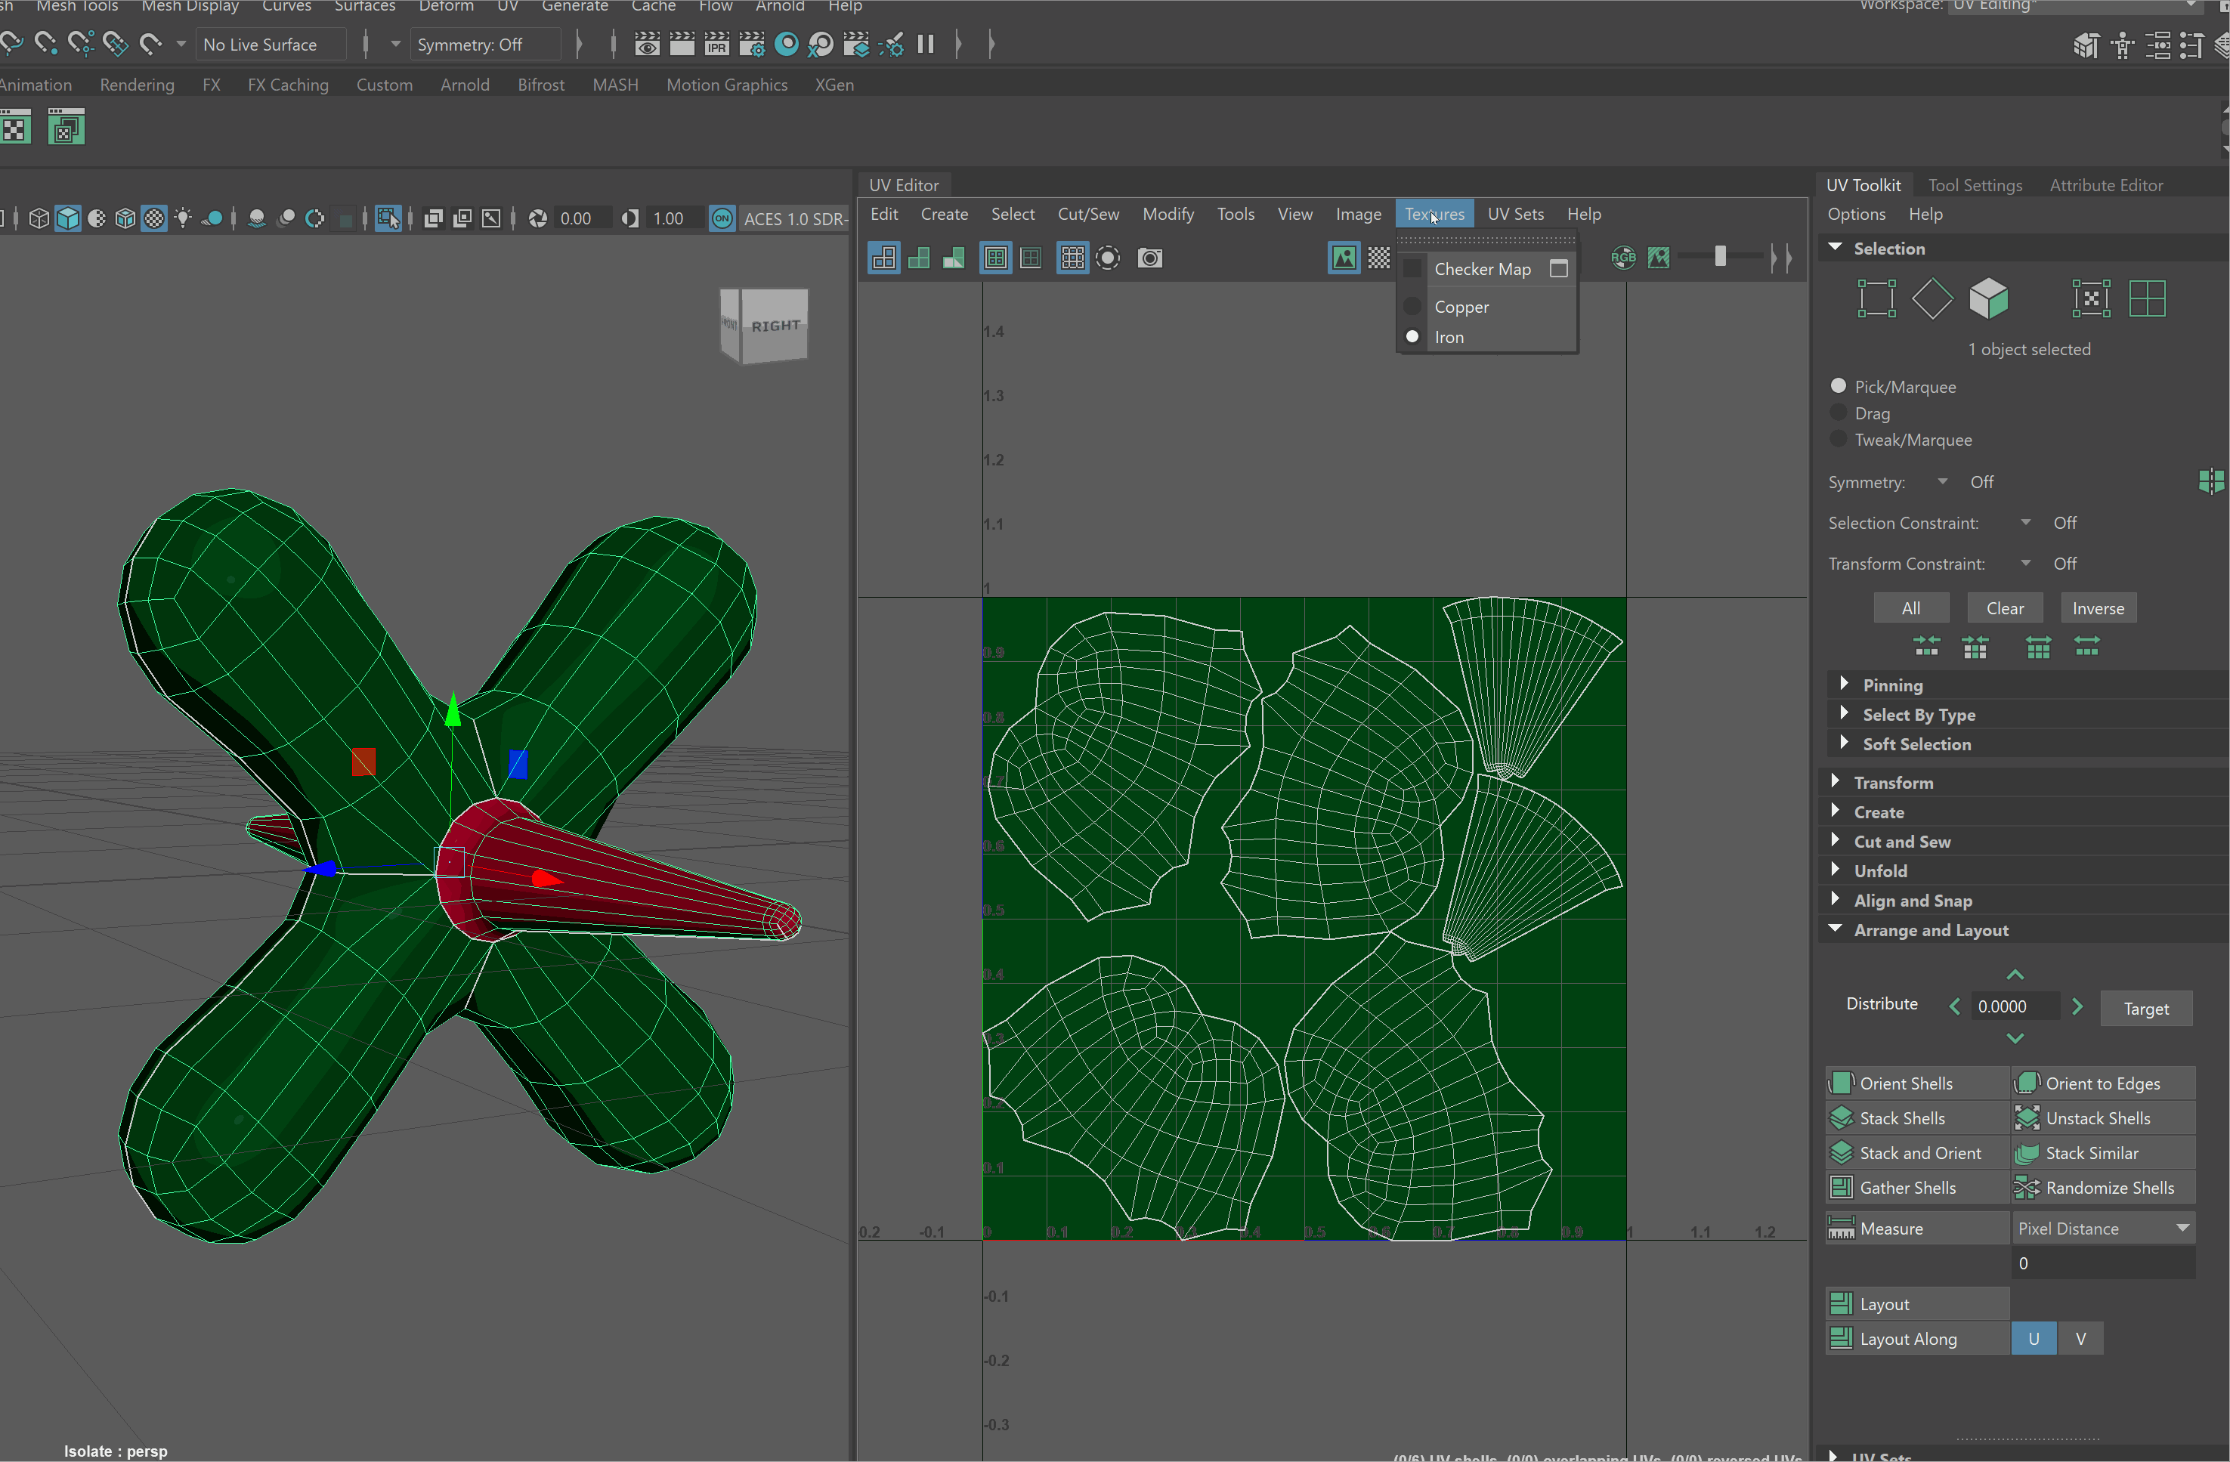This screenshot has width=2230, height=1462.
Task: Click the Gather Shells icon
Action: click(1841, 1188)
